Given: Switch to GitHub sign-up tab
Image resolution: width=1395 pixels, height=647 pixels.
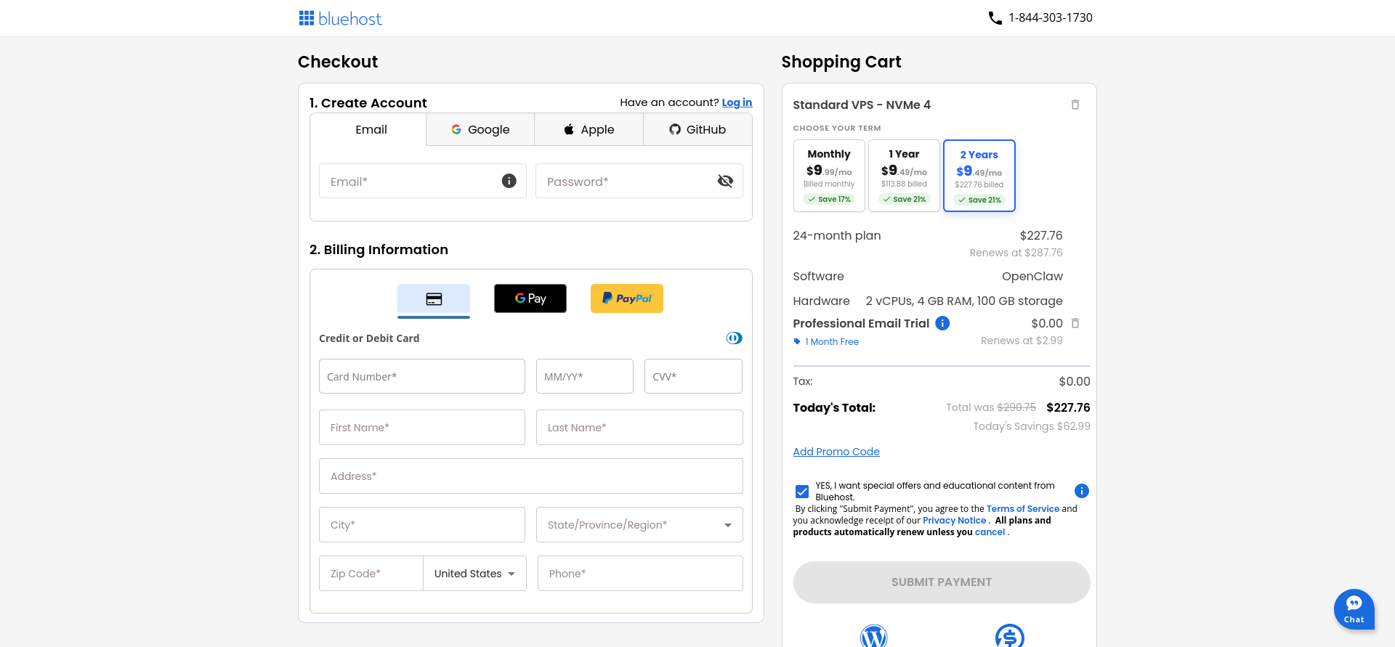Looking at the screenshot, I should pos(697,129).
